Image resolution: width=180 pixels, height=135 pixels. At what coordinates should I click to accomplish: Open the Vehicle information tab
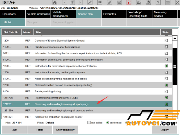(x=38, y=14)
